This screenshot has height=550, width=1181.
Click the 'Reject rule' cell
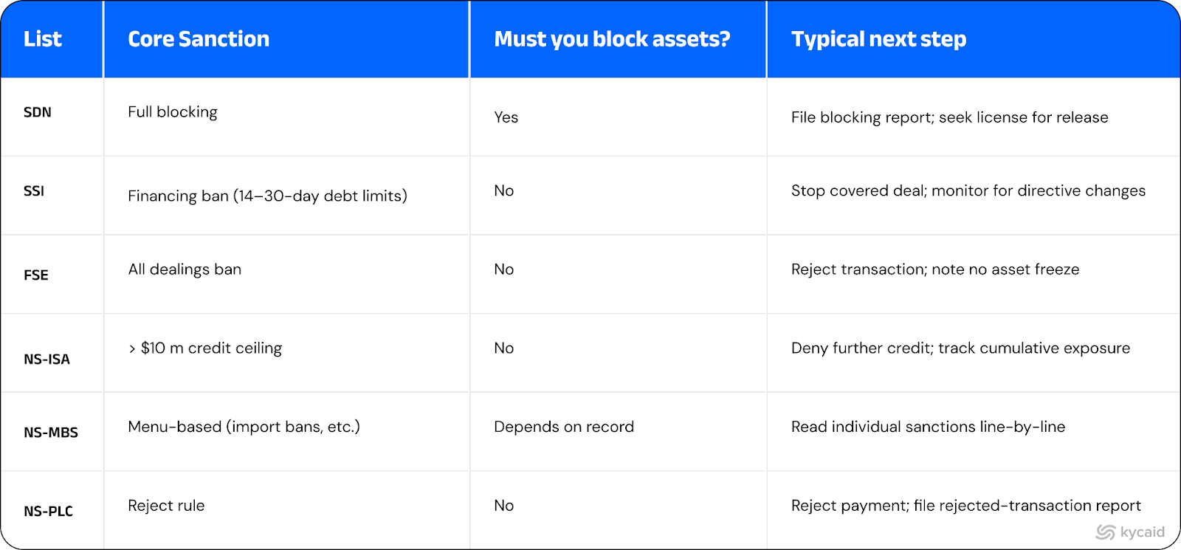(x=166, y=506)
